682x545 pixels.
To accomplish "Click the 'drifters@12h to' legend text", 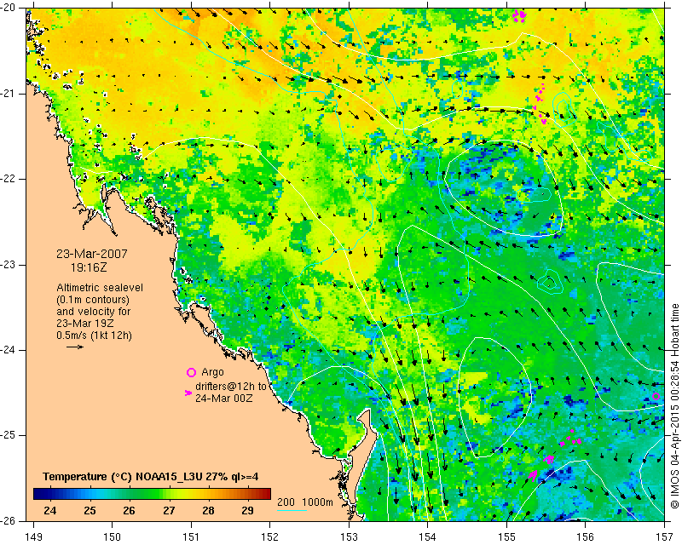I will tap(231, 387).
